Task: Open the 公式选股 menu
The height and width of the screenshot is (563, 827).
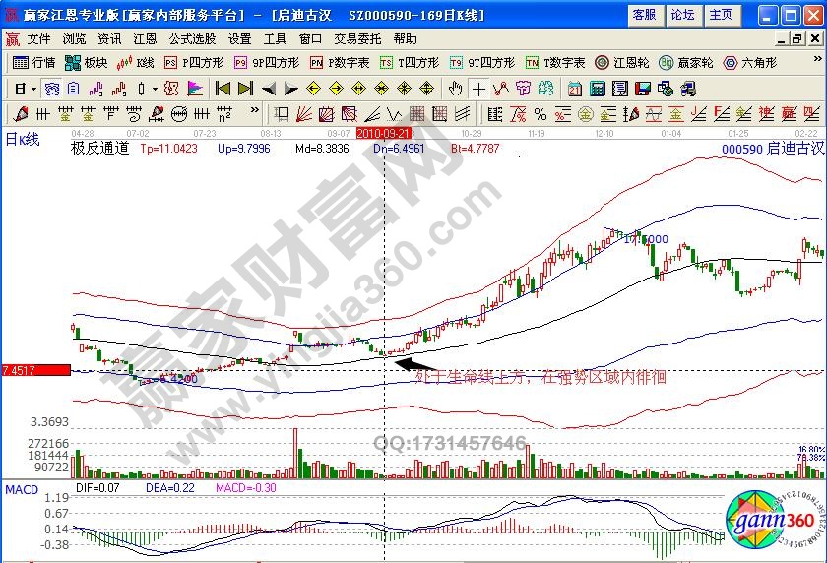Action: [x=193, y=39]
